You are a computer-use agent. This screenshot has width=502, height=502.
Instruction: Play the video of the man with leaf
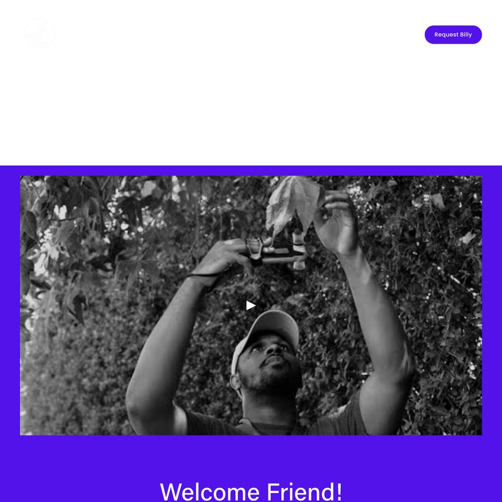click(251, 305)
